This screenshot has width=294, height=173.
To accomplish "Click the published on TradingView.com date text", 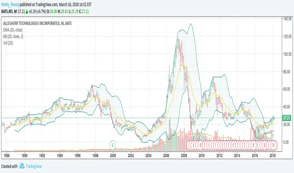I will tap(56, 5).
